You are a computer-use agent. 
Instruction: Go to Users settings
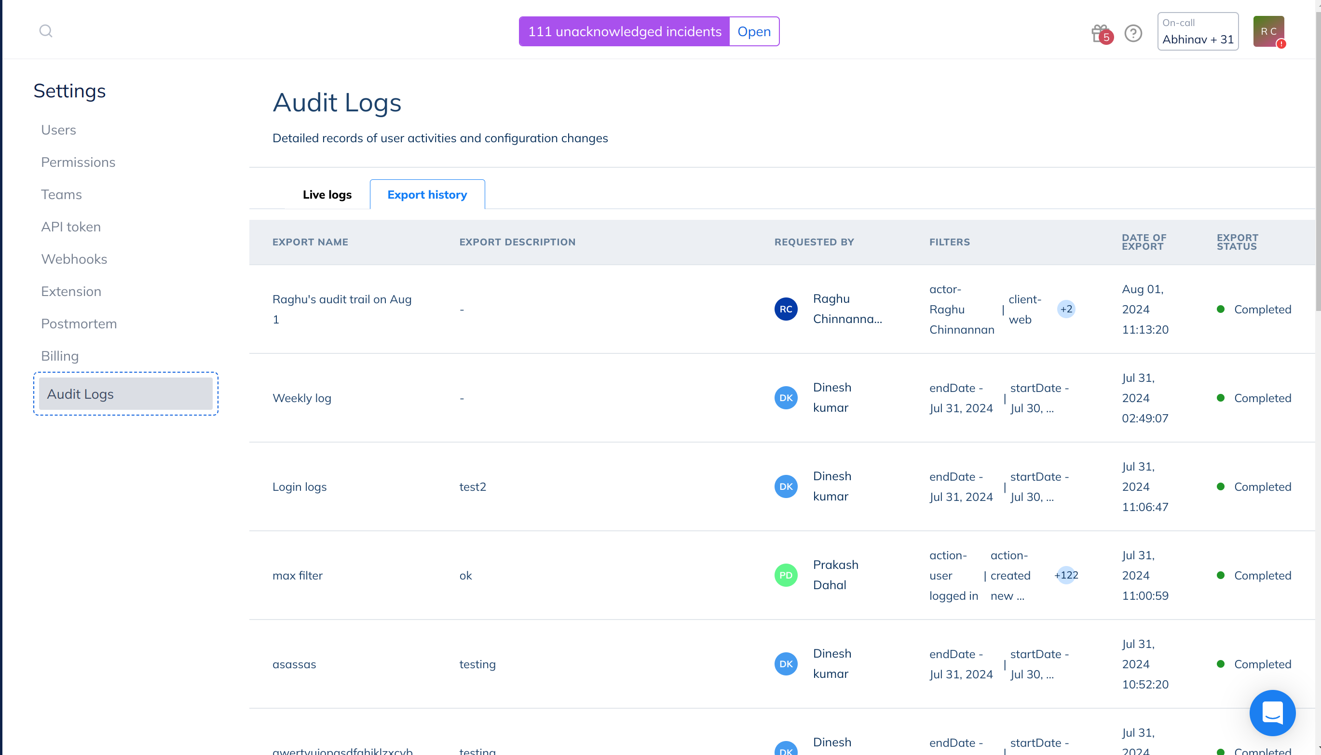click(x=59, y=130)
